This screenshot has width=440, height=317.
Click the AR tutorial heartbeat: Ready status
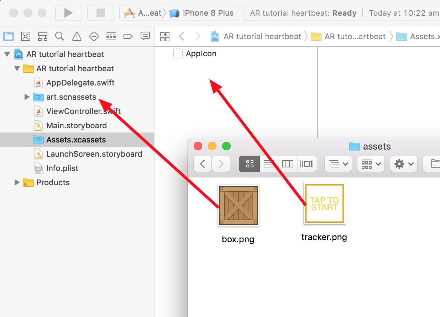point(303,13)
